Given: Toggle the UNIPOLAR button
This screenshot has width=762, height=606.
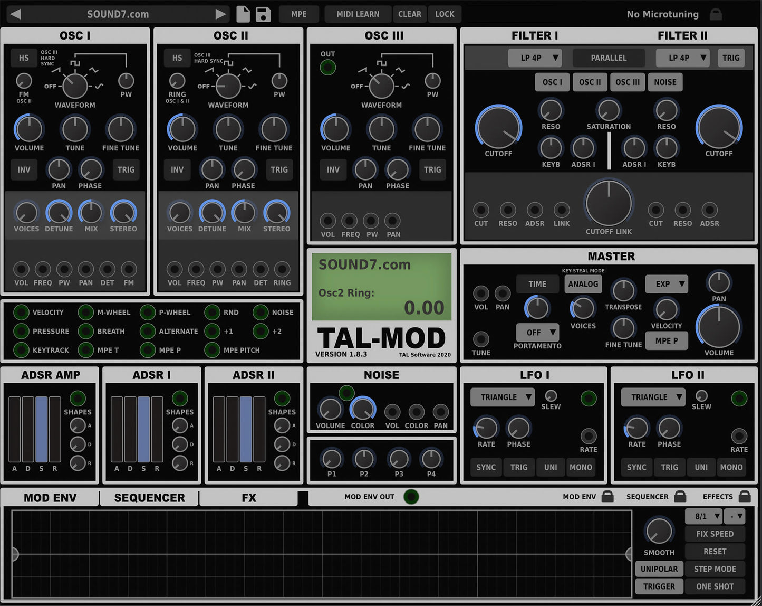Looking at the screenshot, I should [x=659, y=569].
